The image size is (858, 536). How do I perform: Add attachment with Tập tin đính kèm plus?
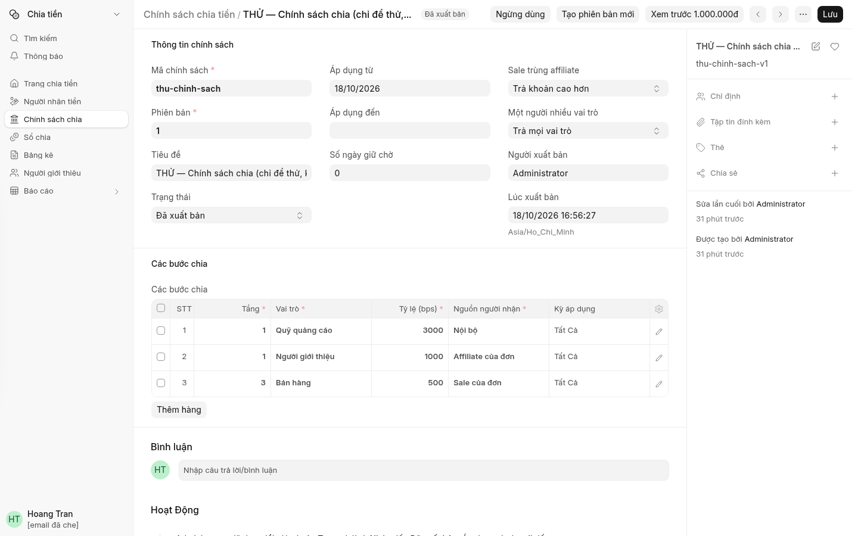[835, 122]
